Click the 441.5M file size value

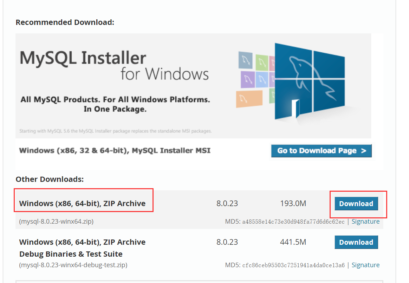293,242
